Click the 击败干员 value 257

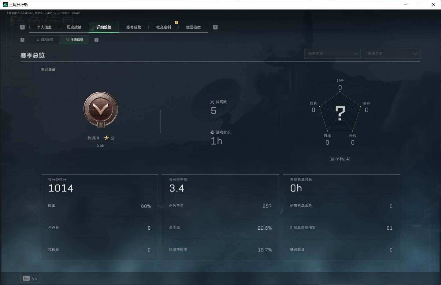click(x=267, y=206)
